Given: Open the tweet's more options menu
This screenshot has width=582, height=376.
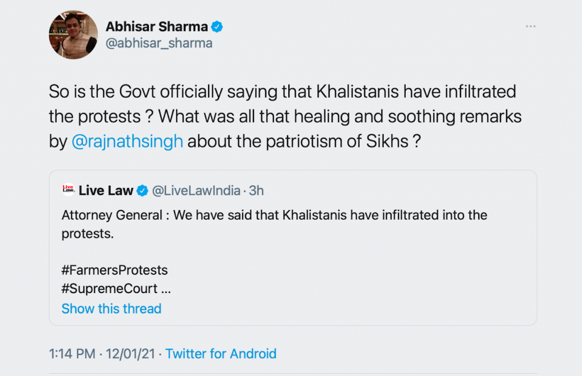Looking at the screenshot, I should click(x=530, y=27).
